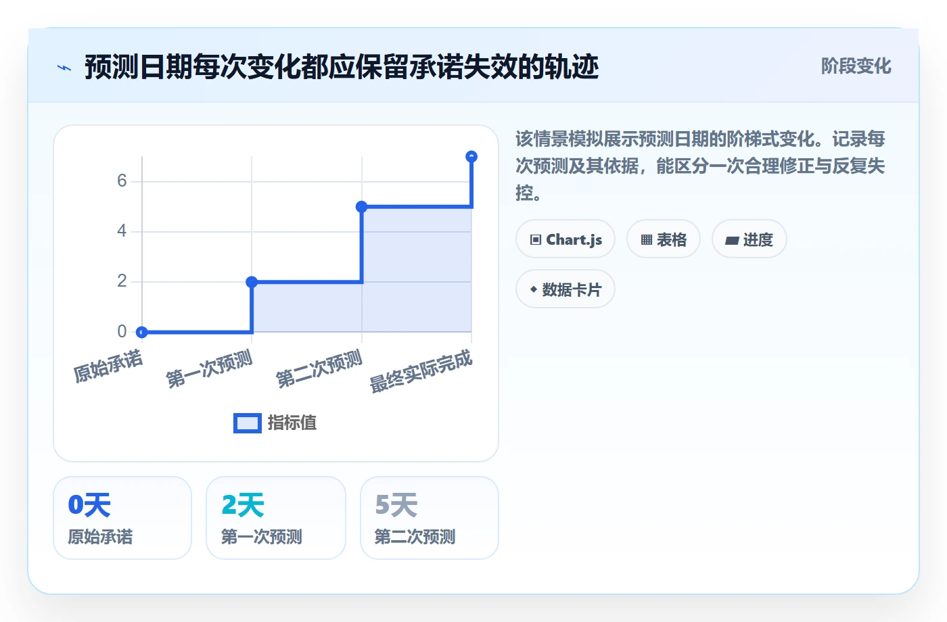Click the y-axis value 0
The width and height of the screenshot is (947, 622).
coord(122,331)
